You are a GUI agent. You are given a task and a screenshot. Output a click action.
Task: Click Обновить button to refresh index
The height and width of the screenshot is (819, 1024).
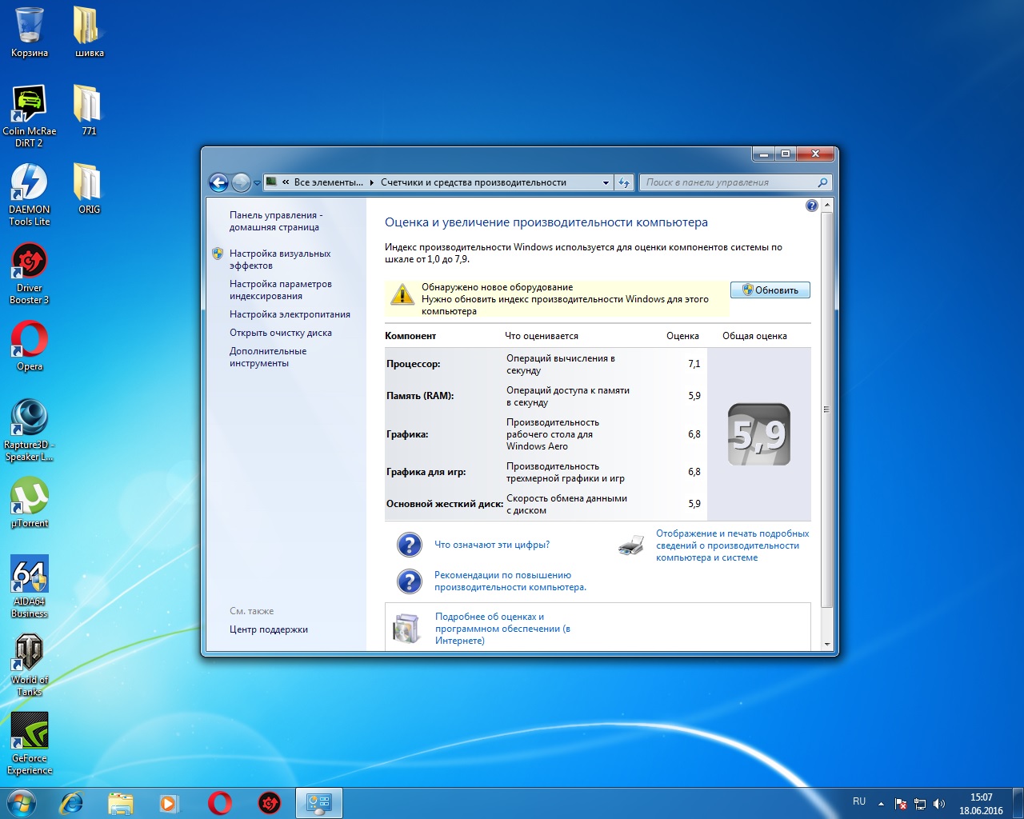[770, 290]
